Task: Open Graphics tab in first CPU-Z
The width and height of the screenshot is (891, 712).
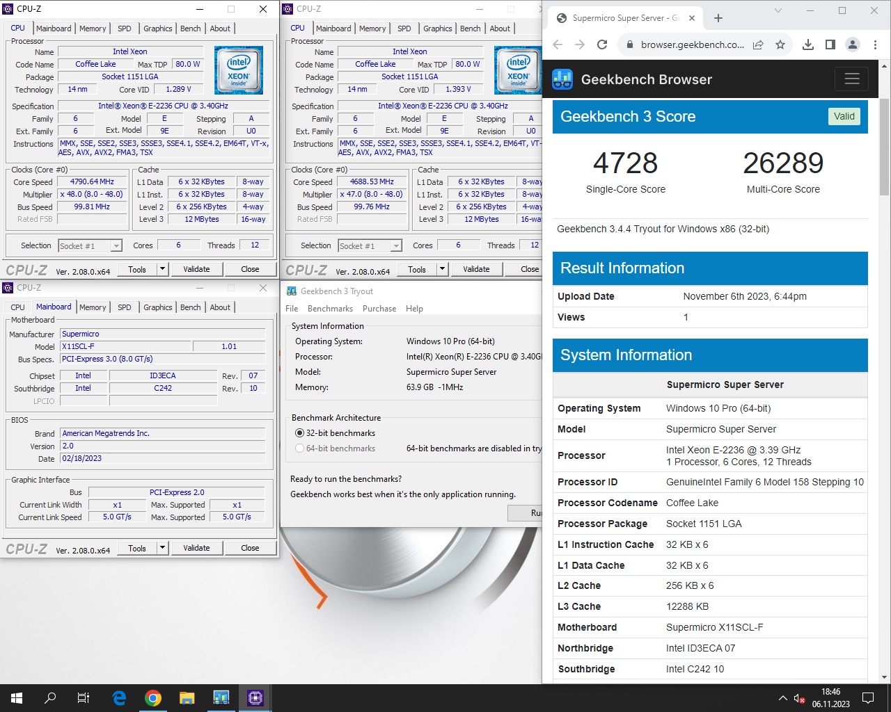Action: point(158,29)
